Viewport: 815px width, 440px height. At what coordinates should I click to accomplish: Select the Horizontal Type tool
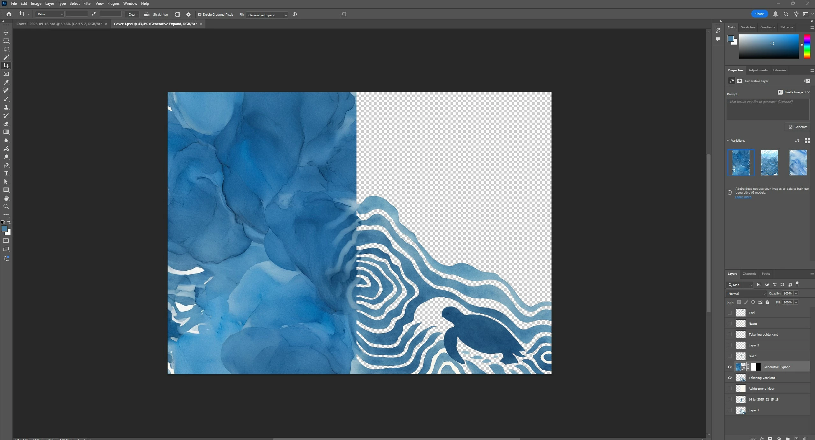point(6,174)
